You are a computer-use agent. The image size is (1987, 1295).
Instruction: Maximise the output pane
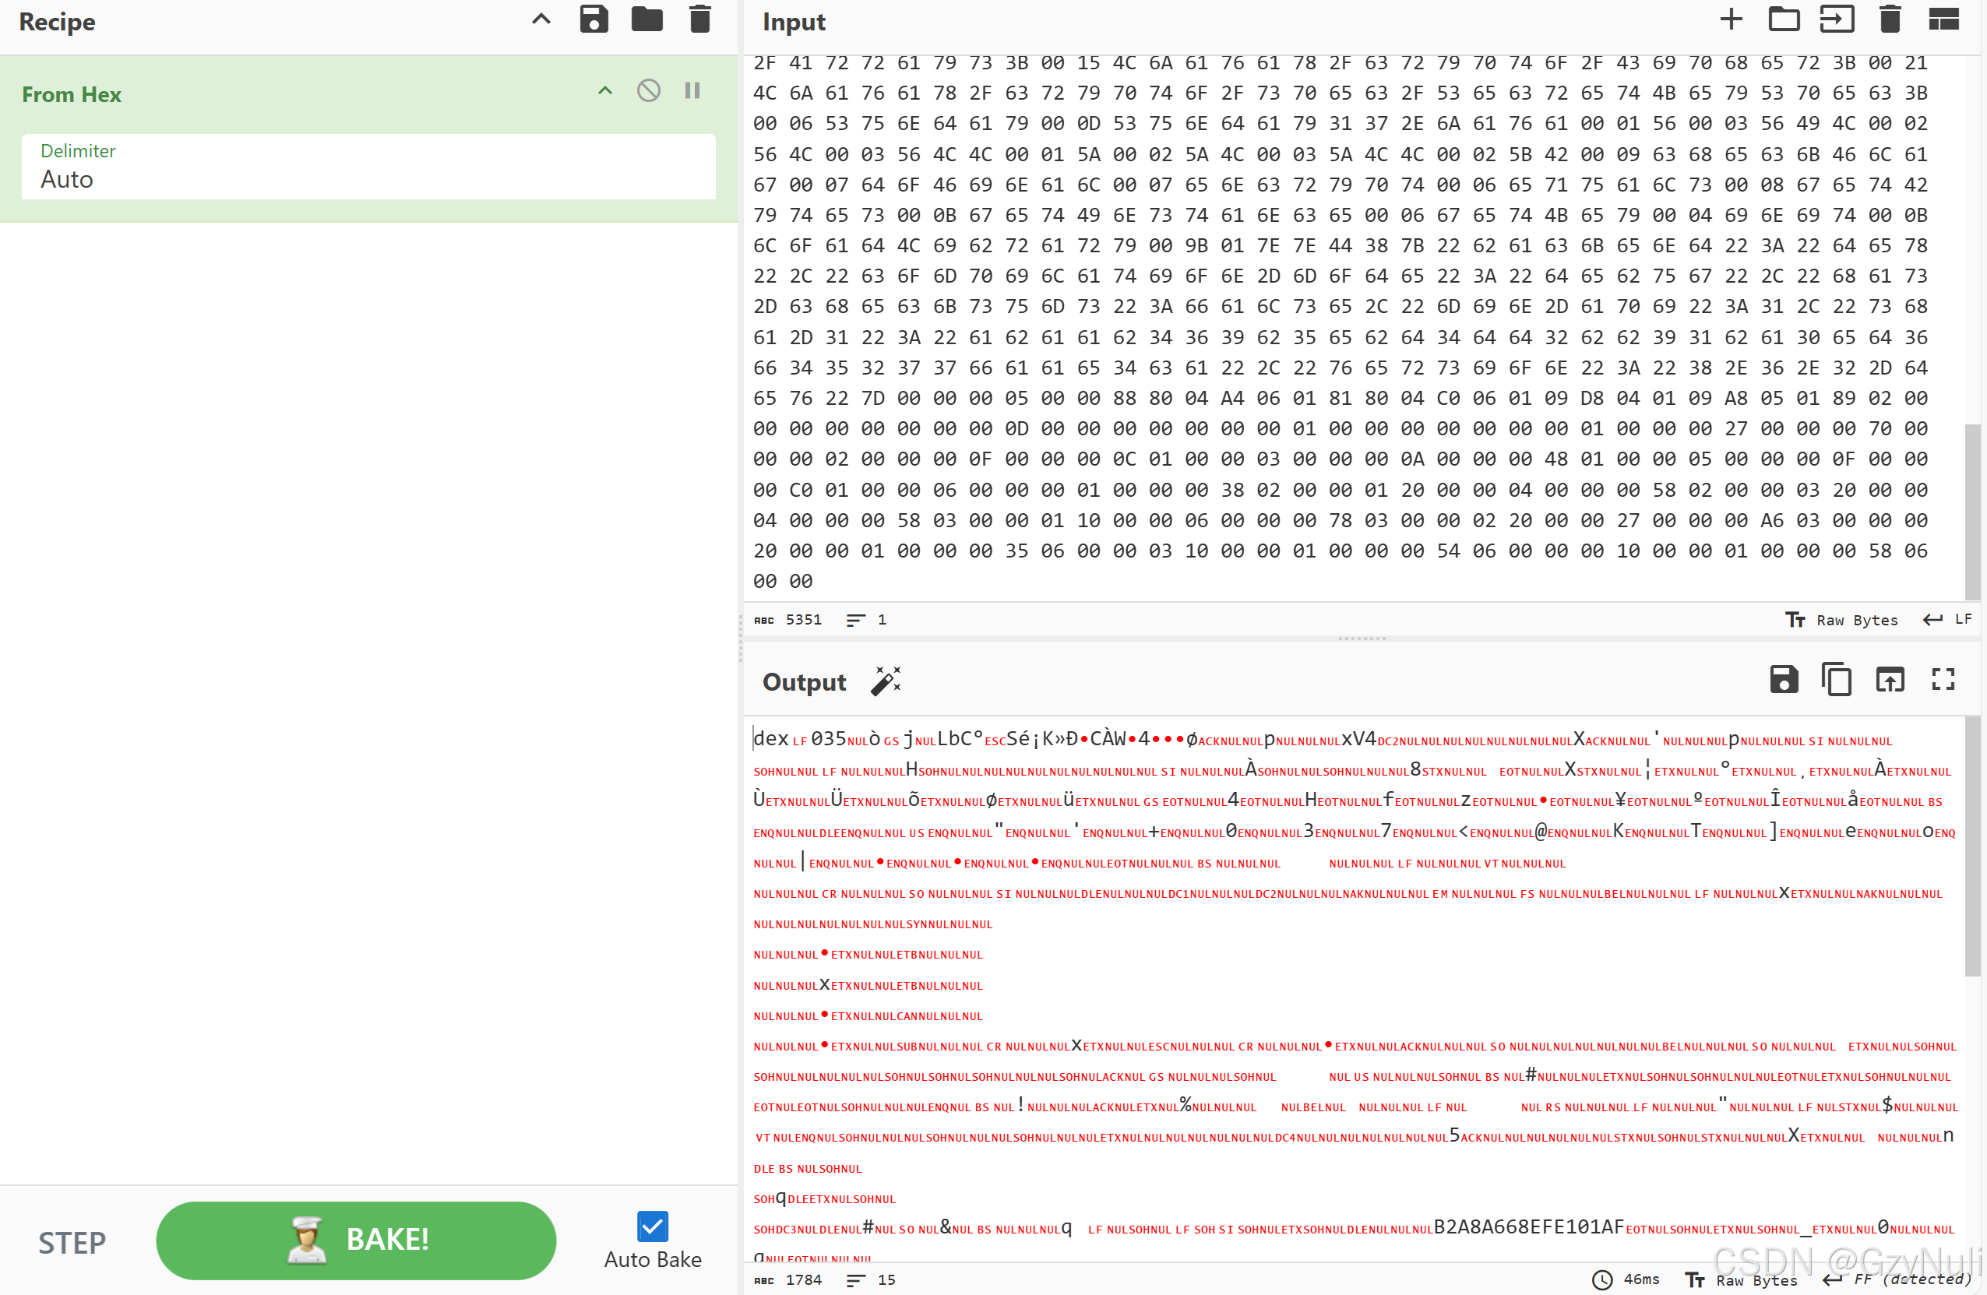tap(1943, 680)
